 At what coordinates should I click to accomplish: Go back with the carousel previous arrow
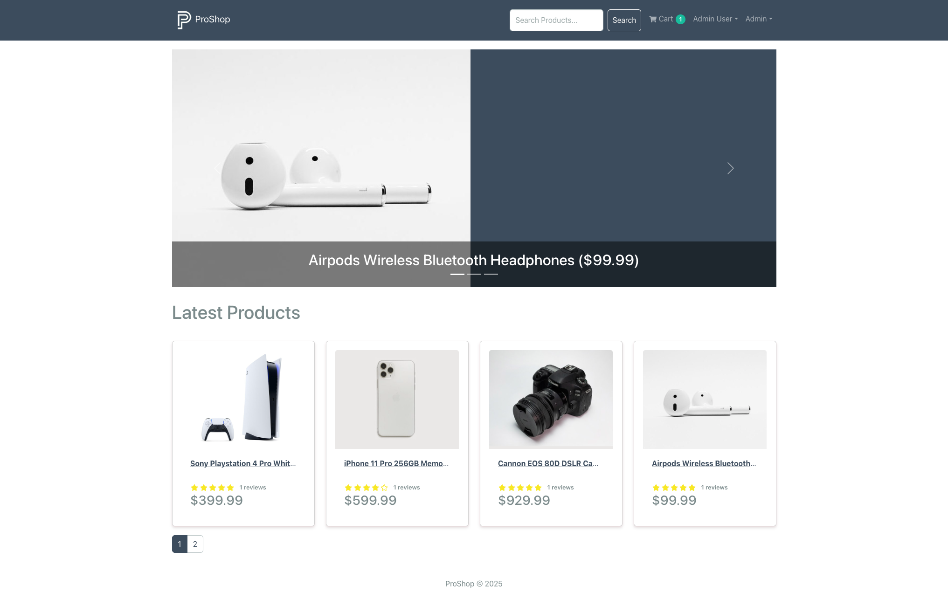pos(217,168)
